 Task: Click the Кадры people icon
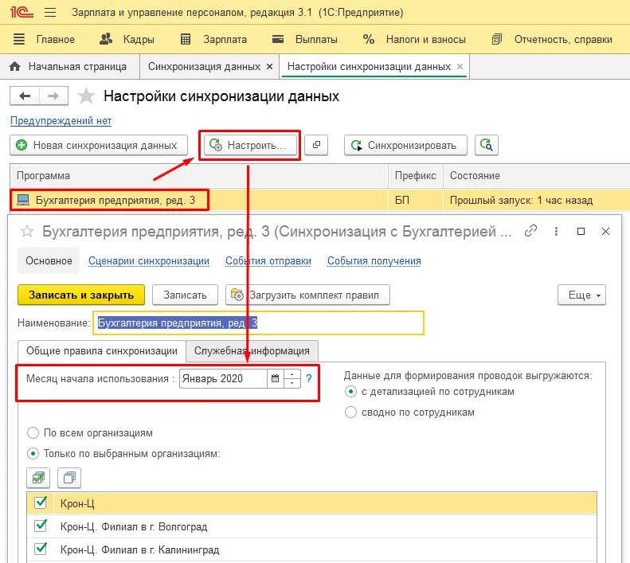pos(106,39)
